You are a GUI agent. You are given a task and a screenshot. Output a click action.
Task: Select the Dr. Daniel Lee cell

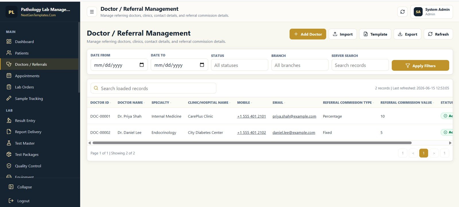pos(129,132)
